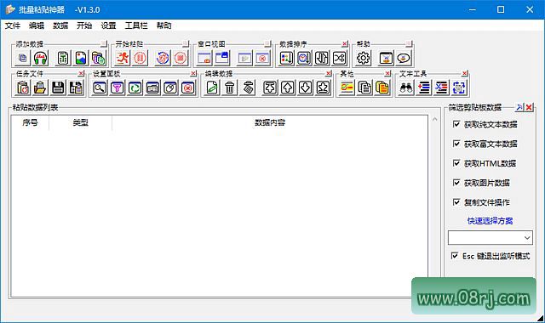The height and width of the screenshot is (323, 545).
Task: Click the headphones listen-clipboard icon
Action: click(x=40, y=58)
